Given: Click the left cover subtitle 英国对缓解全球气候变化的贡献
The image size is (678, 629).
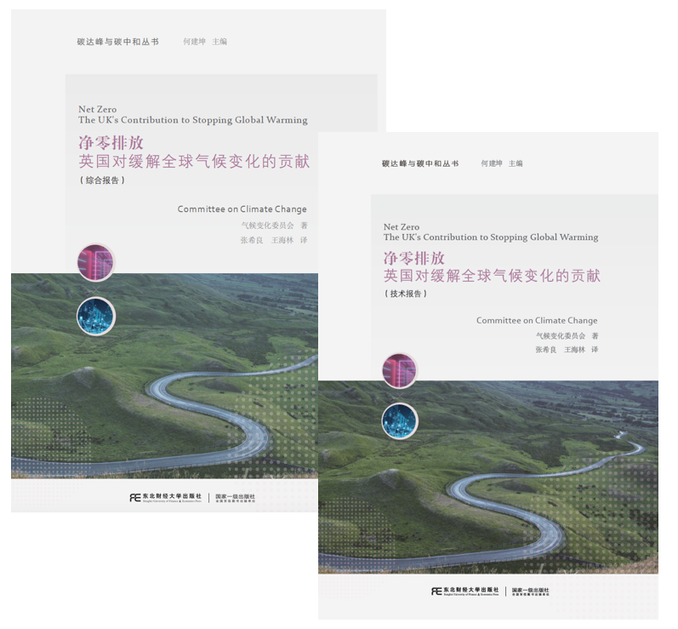Looking at the screenshot, I should click(194, 162).
